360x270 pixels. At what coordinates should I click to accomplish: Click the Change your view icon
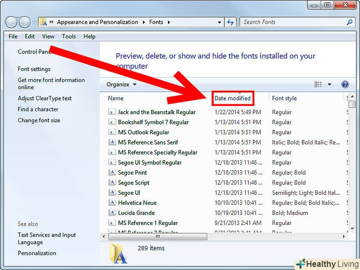[318, 85]
